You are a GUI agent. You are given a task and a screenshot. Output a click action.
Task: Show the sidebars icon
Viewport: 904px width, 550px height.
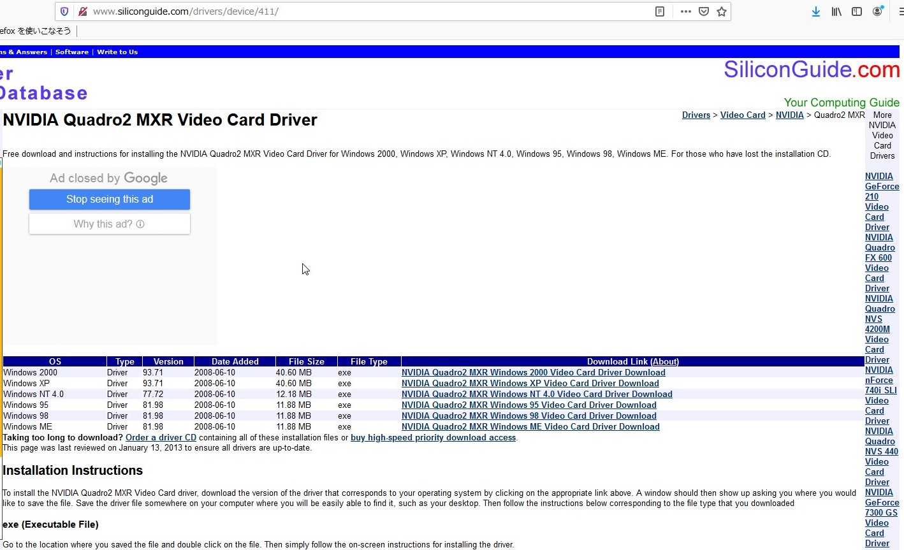[x=857, y=11]
